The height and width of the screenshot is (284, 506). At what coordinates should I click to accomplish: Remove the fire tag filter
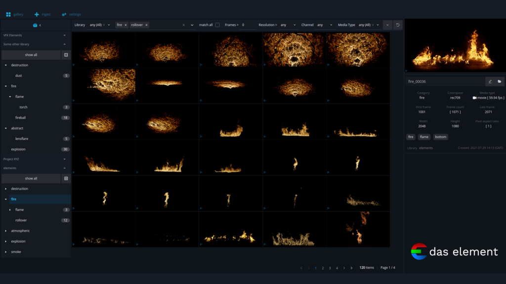tap(126, 25)
